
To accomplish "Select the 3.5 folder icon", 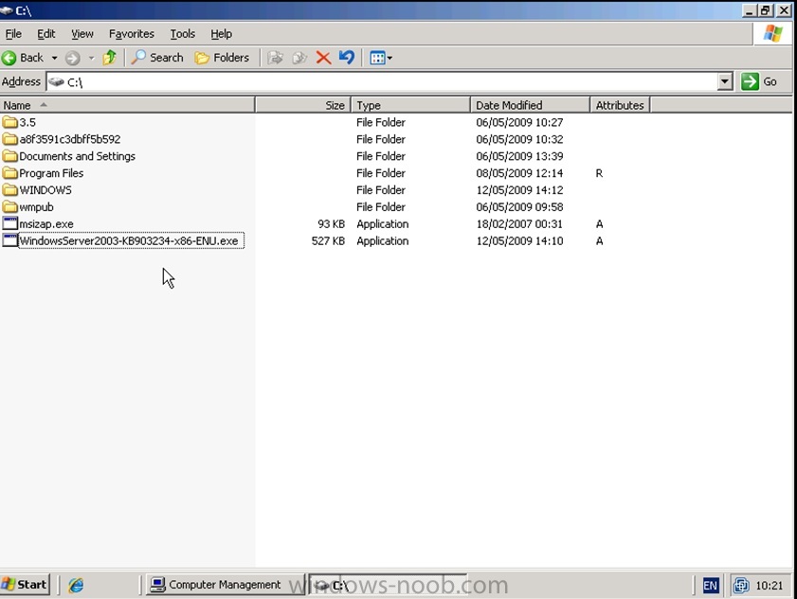I will 9,122.
